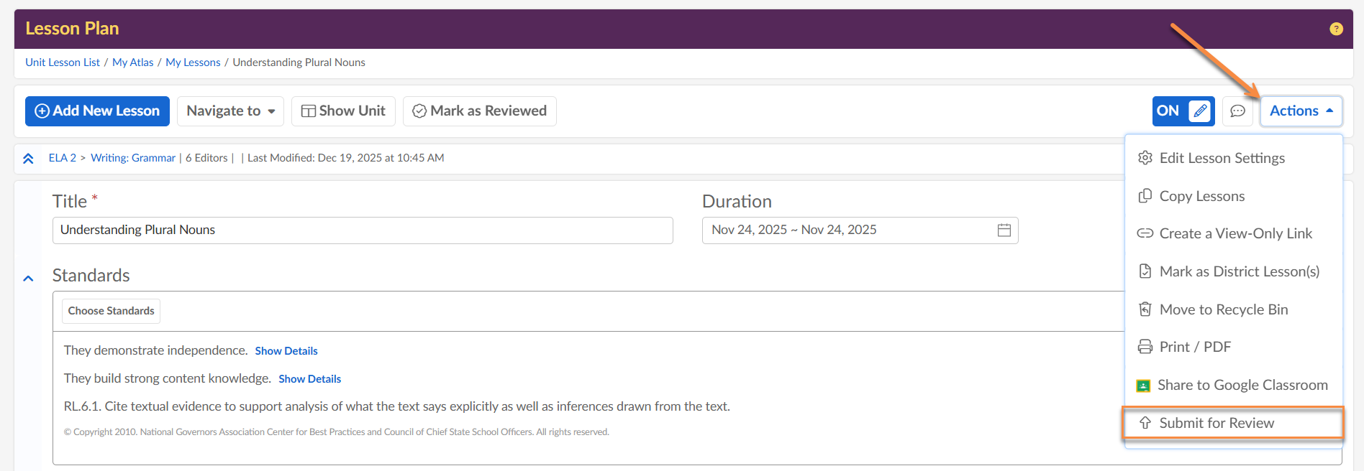This screenshot has height=471, width=1364.
Task: Click the lesson Title input field
Action: pyautogui.click(x=363, y=230)
